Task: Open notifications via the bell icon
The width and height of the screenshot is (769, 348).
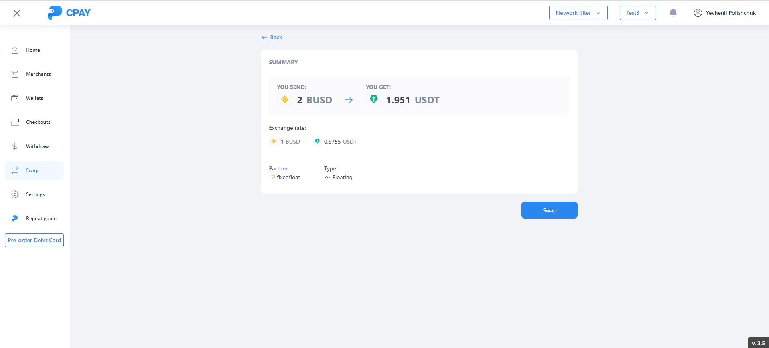Action: [x=673, y=13]
